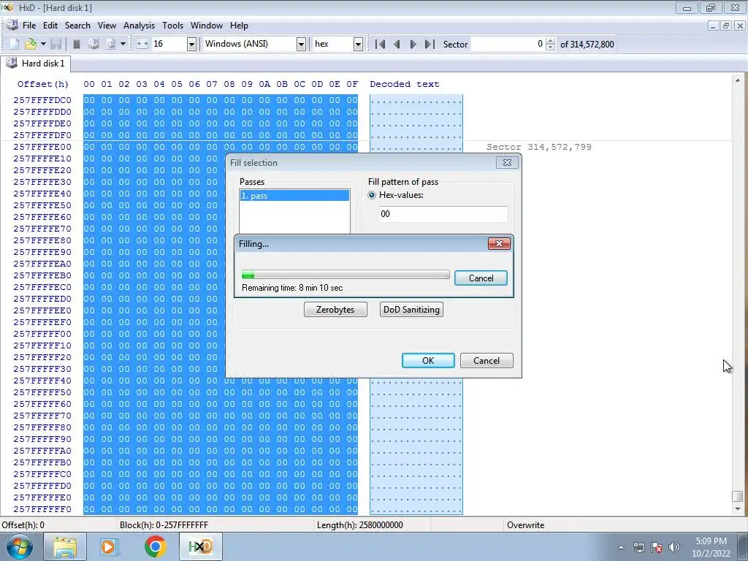Click the network tray icon

pos(638,546)
